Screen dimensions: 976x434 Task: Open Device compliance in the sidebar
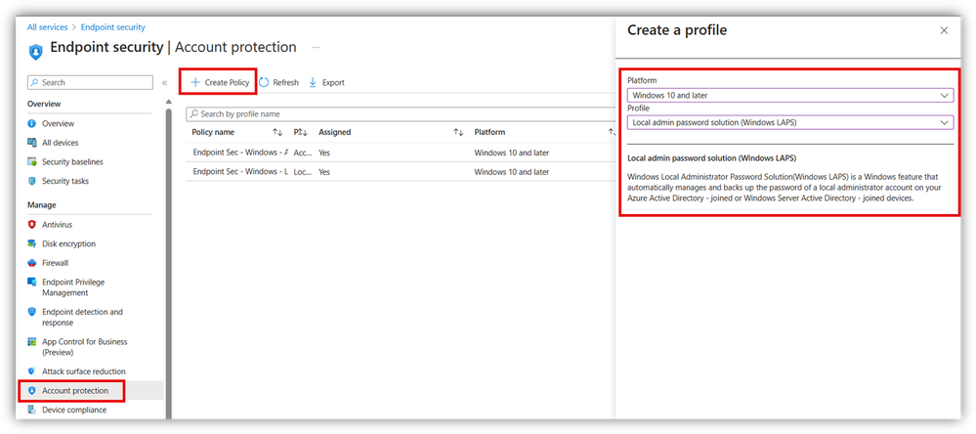(74, 410)
